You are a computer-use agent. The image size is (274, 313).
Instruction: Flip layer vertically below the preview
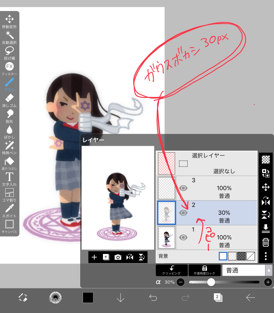pos(142,257)
